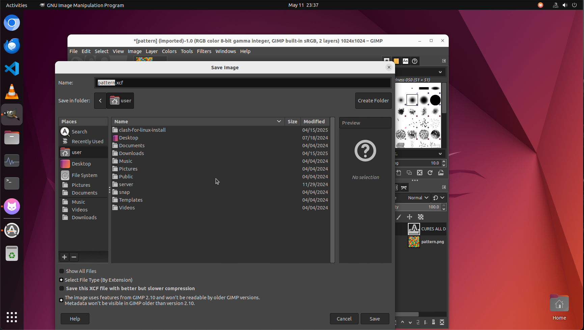The width and height of the screenshot is (584, 330).
Task: Open VLC media player from dock
Action: (12, 92)
